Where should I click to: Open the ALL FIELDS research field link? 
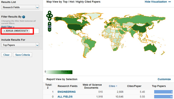coord(65,97)
